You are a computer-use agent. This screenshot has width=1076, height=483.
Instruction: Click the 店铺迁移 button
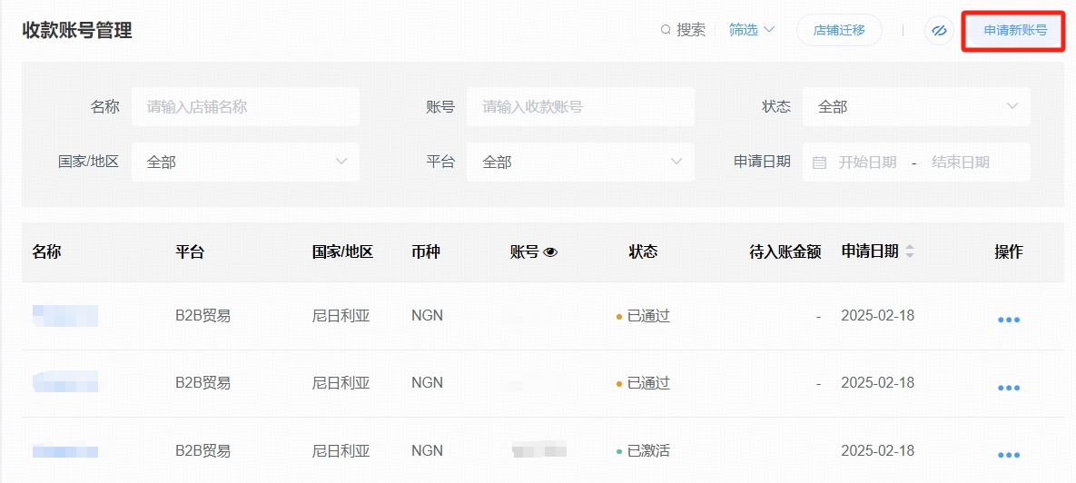(839, 30)
